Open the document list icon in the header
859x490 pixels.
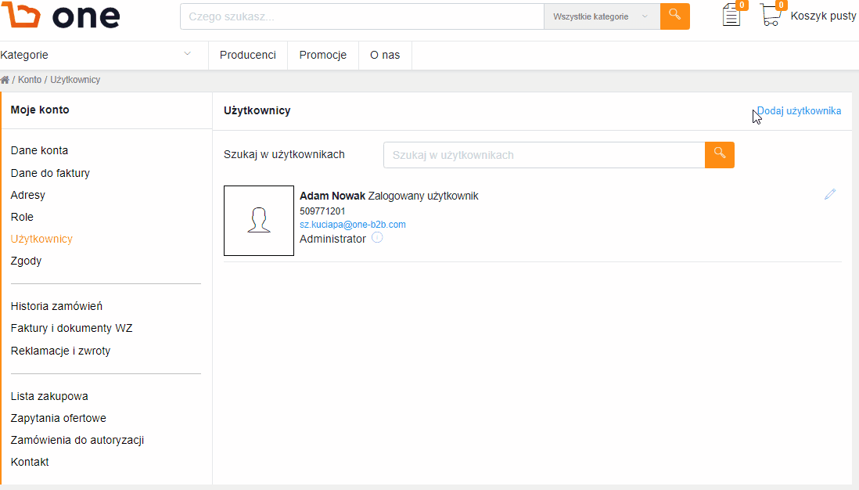[731, 15]
